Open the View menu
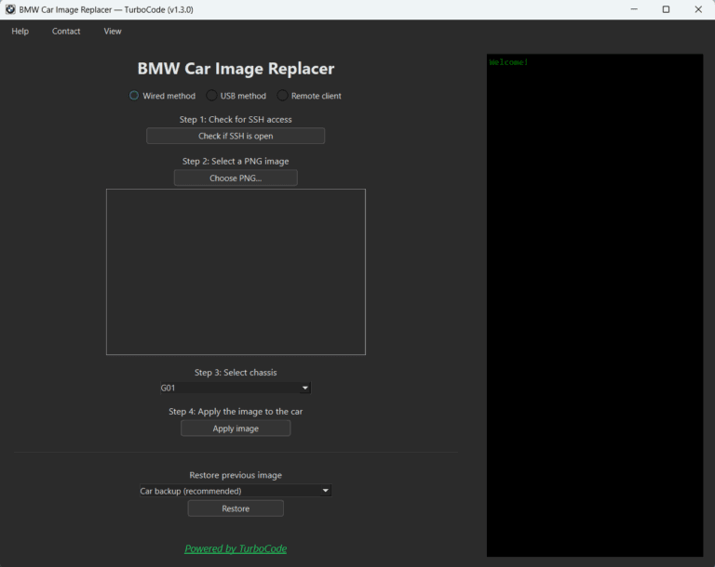 (x=113, y=32)
